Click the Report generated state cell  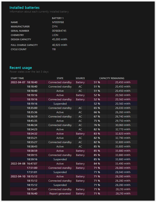[x=60, y=194]
